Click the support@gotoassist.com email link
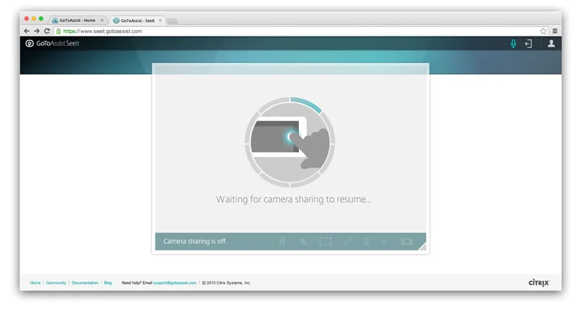Image resolution: width=581 pixels, height=311 pixels. coord(174,283)
